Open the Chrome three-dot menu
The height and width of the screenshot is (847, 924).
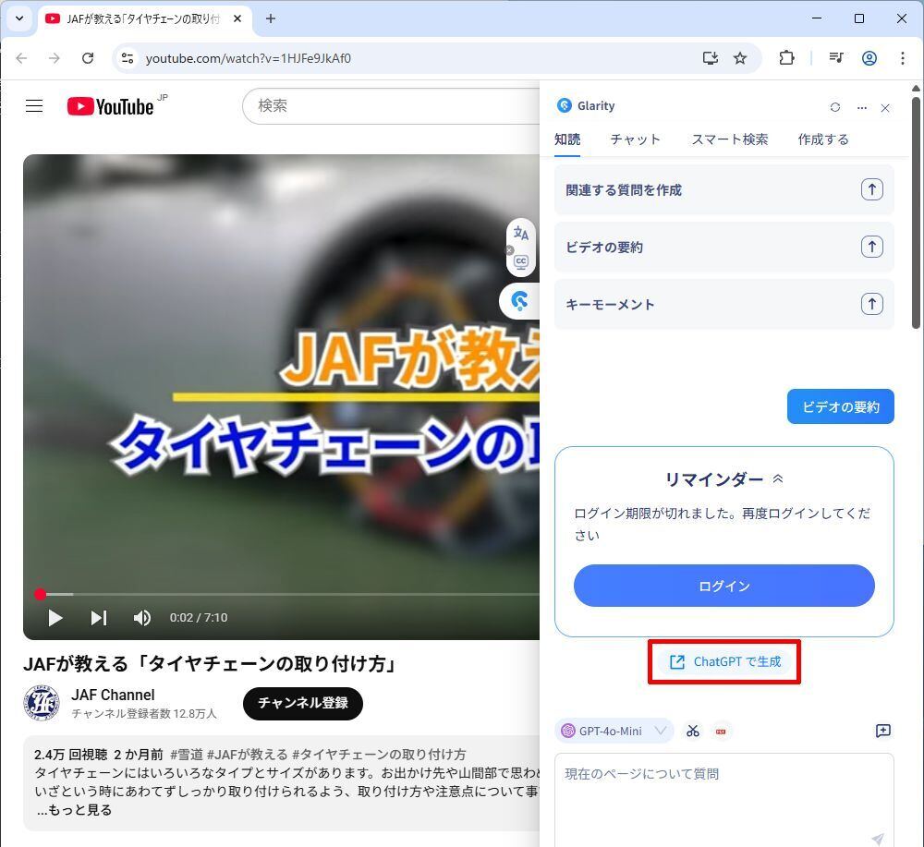pyautogui.click(x=902, y=57)
